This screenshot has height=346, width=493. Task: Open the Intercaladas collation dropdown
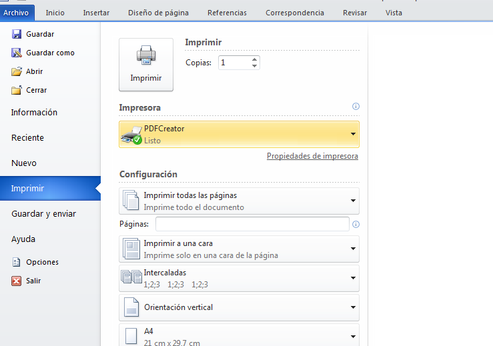352,278
